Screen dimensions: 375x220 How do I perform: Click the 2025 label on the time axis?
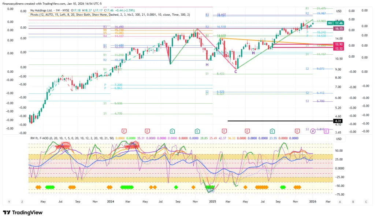(x=212, y=201)
